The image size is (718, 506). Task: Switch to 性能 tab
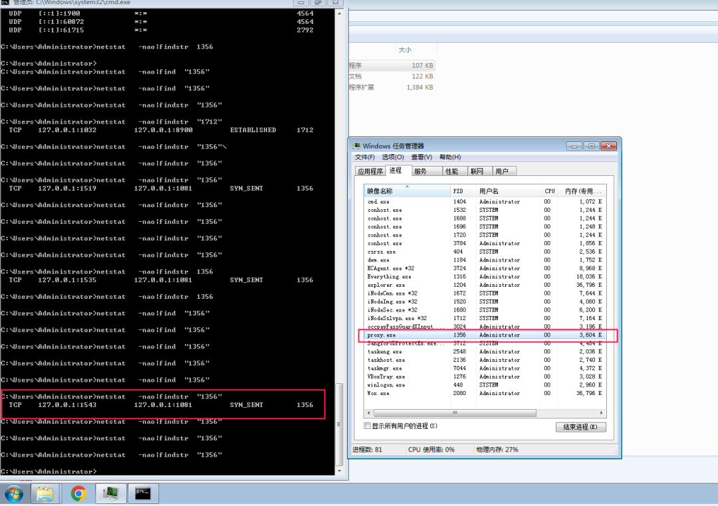tap(455, 171)
